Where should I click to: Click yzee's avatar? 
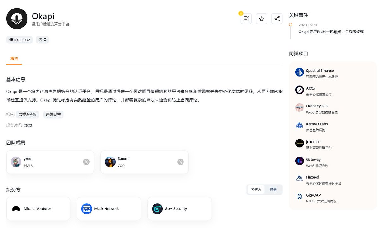[16, 162]
